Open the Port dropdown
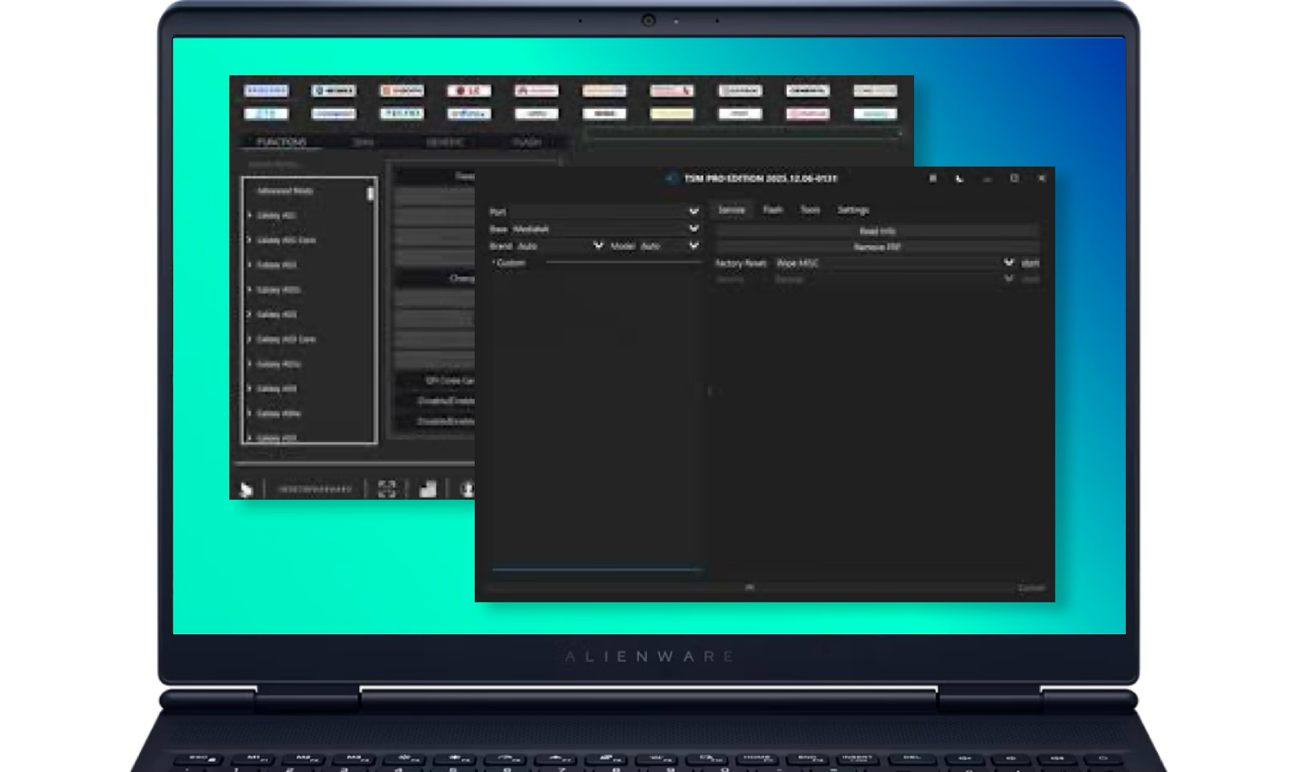 click(603, 212)
